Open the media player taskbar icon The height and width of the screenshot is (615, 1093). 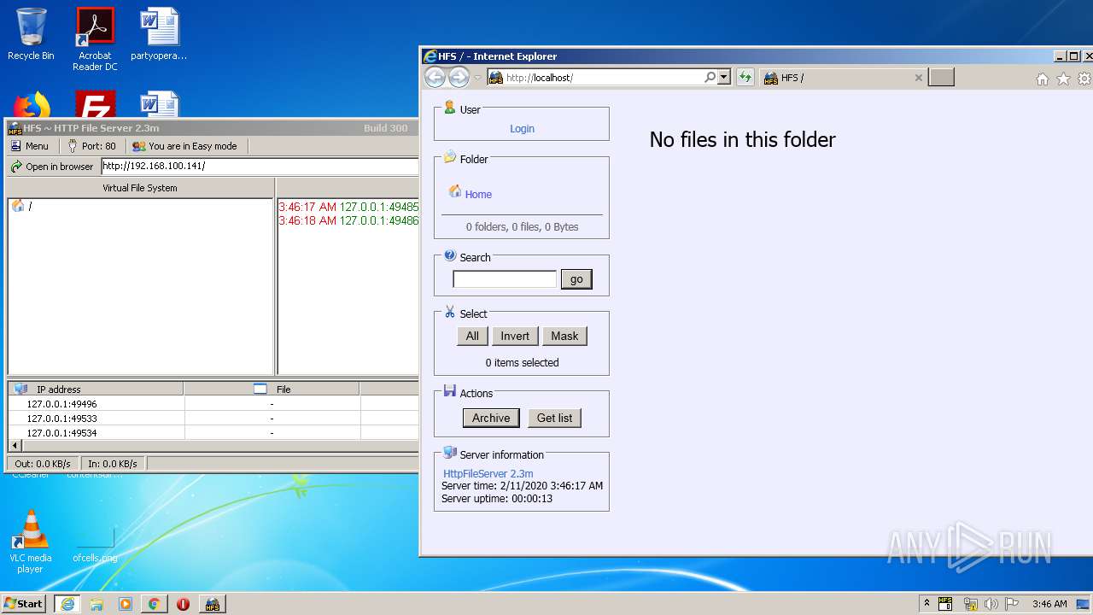(x=126, y=604)
